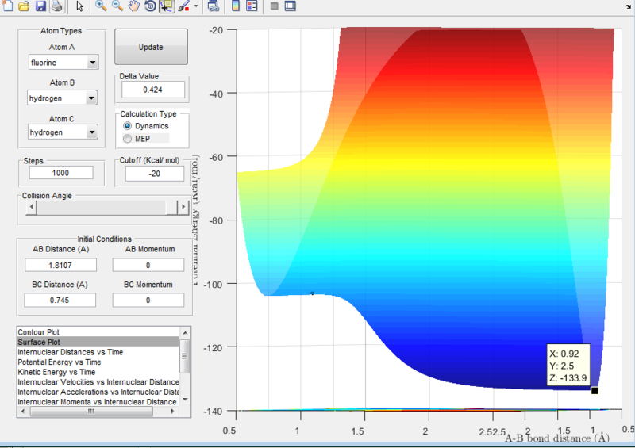
Task: Click the Insert Colorbar icon
Action: click(x=234, y=7)
